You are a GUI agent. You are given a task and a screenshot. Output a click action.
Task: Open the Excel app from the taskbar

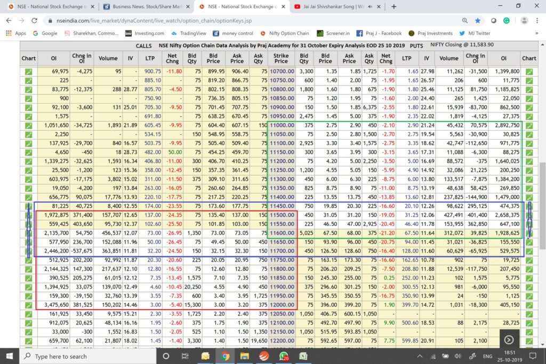tap(302, 356)
